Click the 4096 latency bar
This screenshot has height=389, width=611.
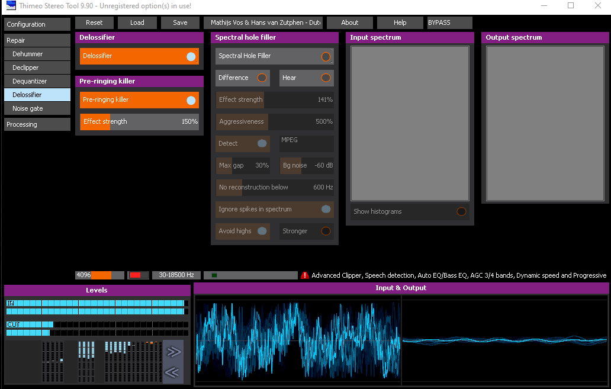(x=99, y=275)
